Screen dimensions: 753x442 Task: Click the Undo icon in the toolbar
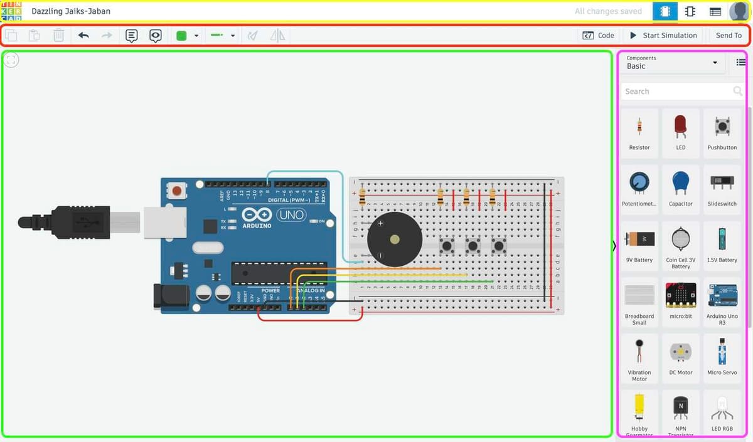click(83, 35)
